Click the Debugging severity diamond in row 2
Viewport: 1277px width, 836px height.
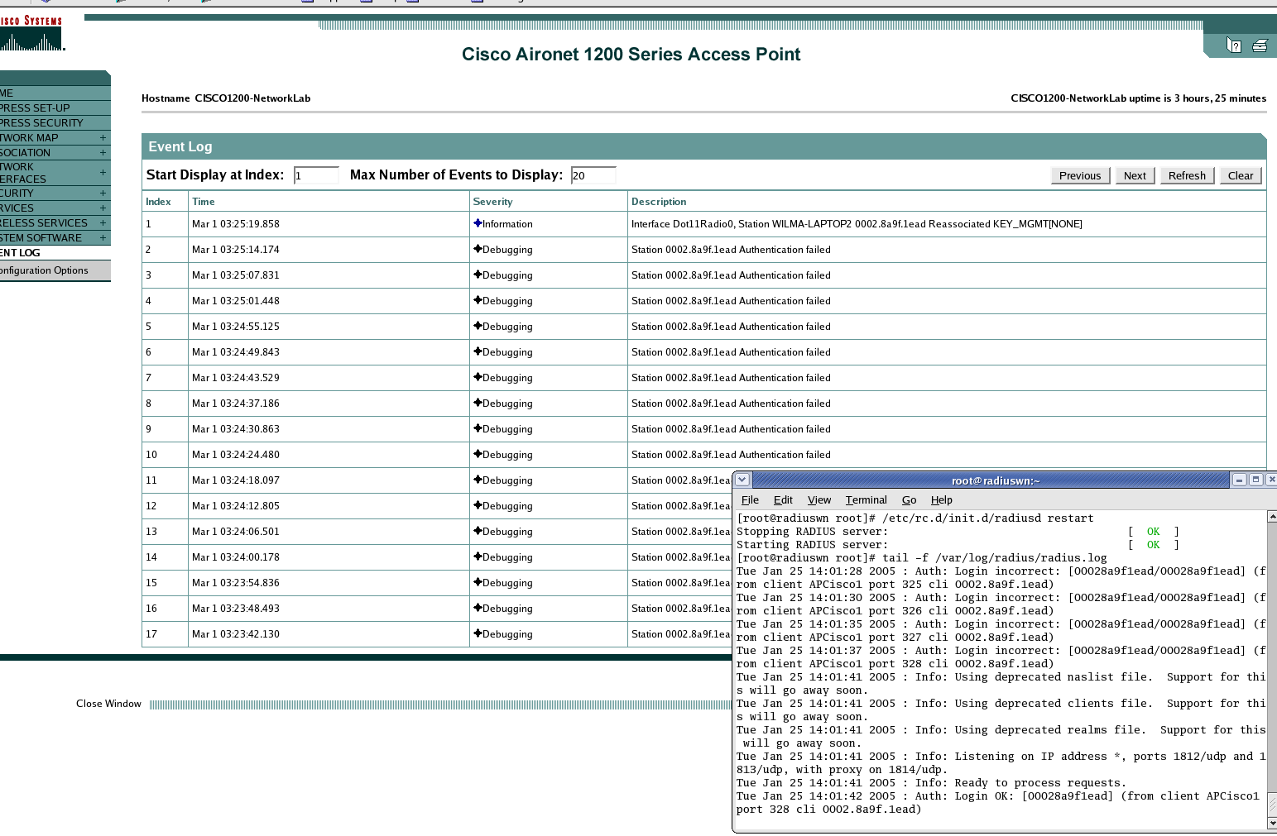tap(478, 249)
